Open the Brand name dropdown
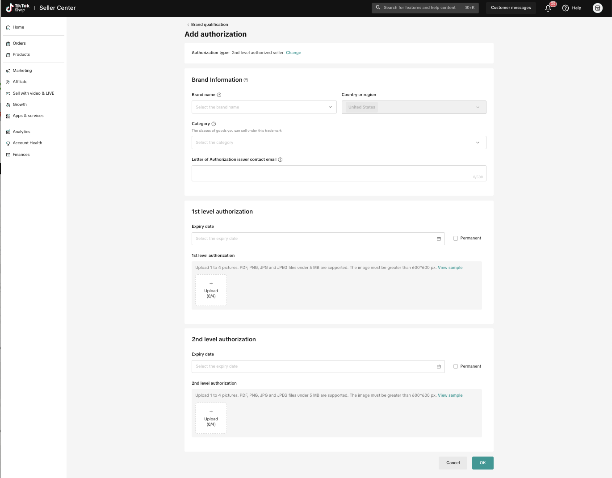 tap(264, 107)
